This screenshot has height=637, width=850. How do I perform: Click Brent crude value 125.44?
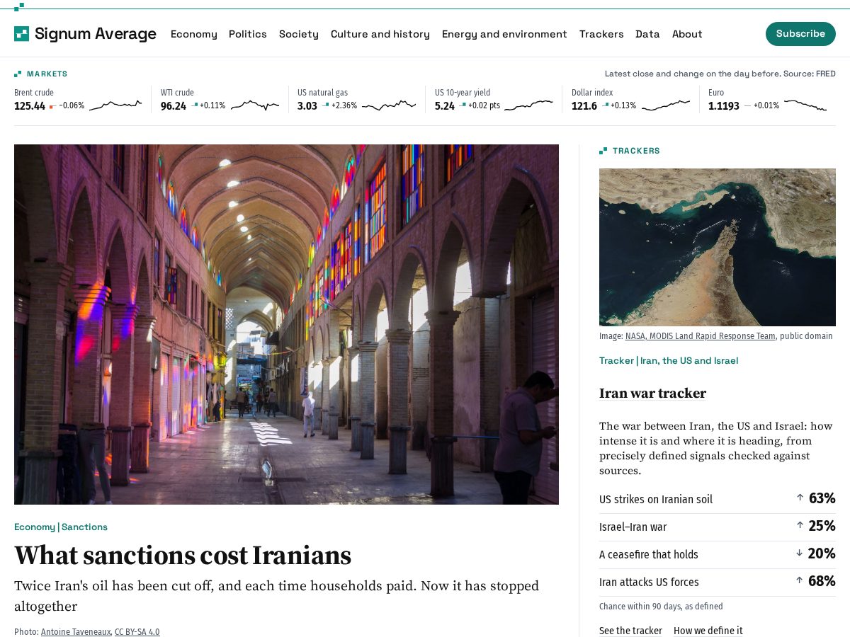(x=30, y=106)
